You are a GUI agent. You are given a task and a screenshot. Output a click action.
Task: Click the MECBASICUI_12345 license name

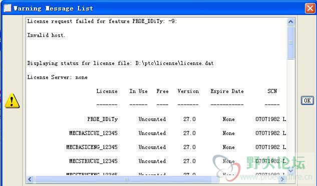pos(94,133)
